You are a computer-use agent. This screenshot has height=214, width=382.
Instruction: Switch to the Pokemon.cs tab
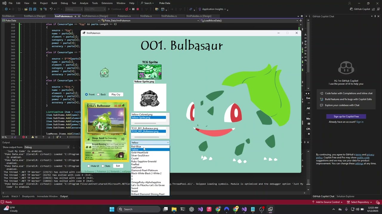tap(124, 16)
